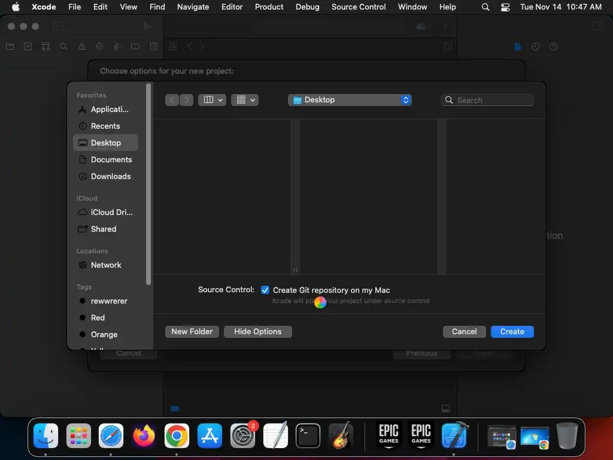This screenshot has width=613, height=460.
Task: Select Recents in the sidebar
Action: (105, 126)
